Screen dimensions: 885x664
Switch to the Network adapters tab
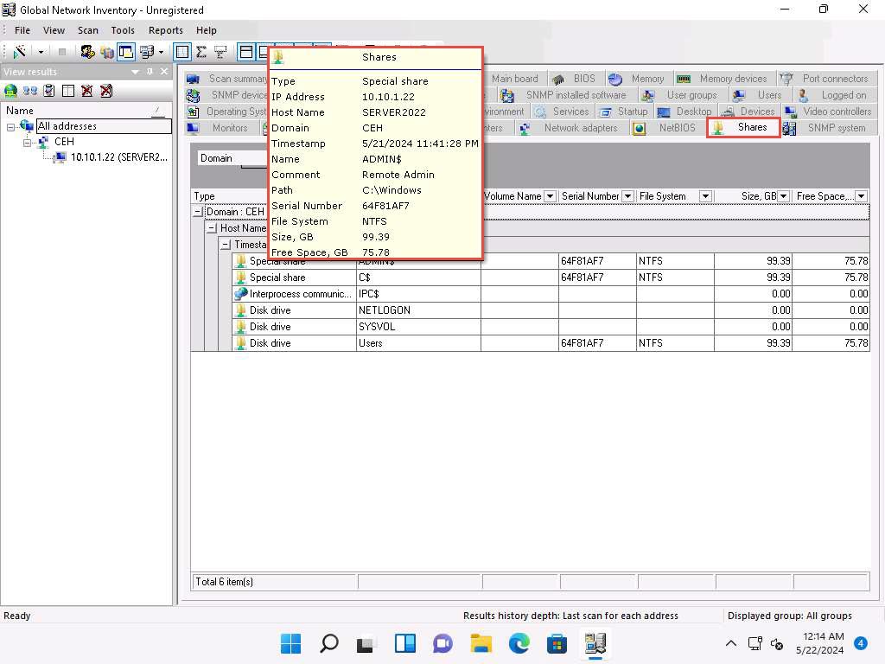pos(580,128)
